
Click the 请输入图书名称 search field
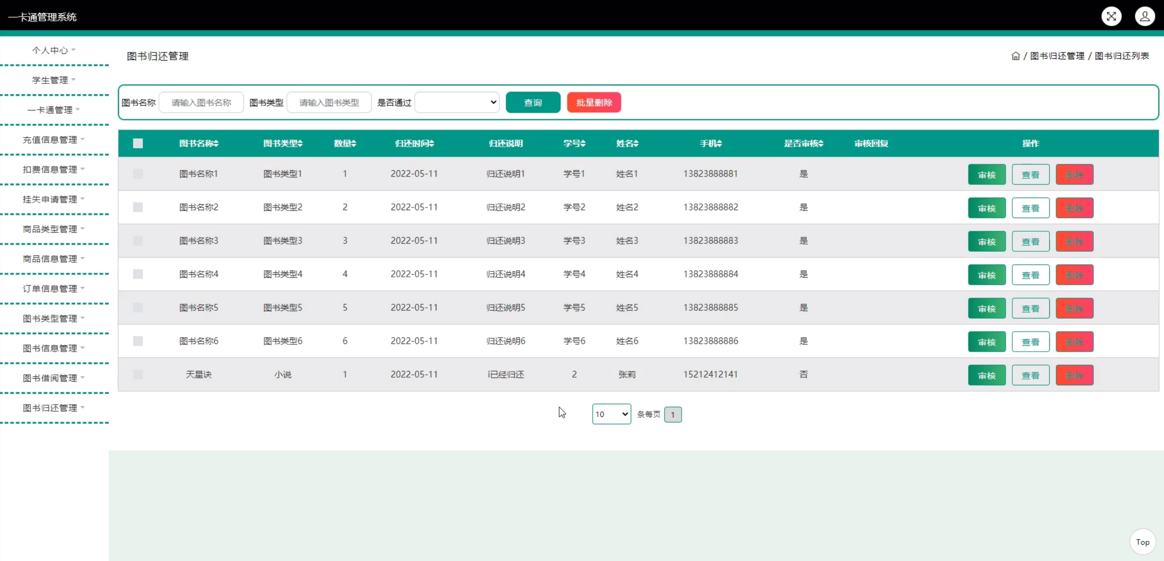pos(201,102)
